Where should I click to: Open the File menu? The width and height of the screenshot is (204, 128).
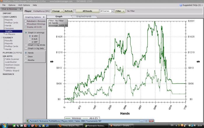[4, 5]
